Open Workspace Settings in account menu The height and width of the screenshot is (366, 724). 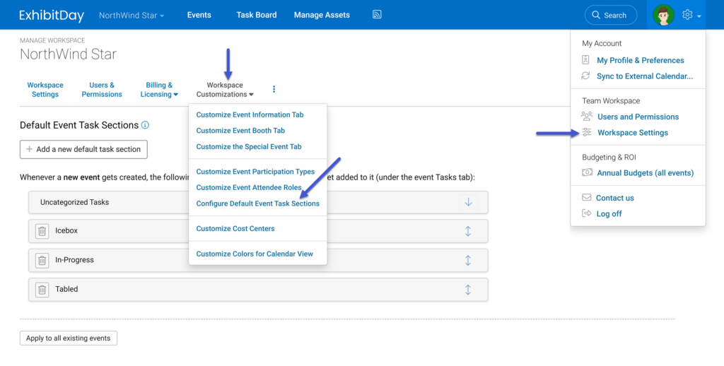[633, 132]
